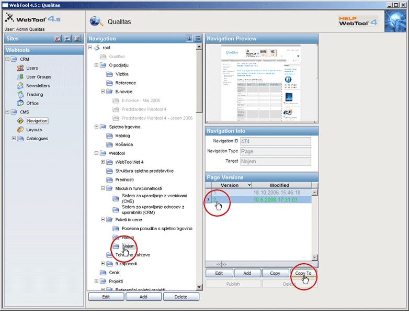Click the Copy To button
The height and width of the screenshot is (315, 409).
(303, 273)
